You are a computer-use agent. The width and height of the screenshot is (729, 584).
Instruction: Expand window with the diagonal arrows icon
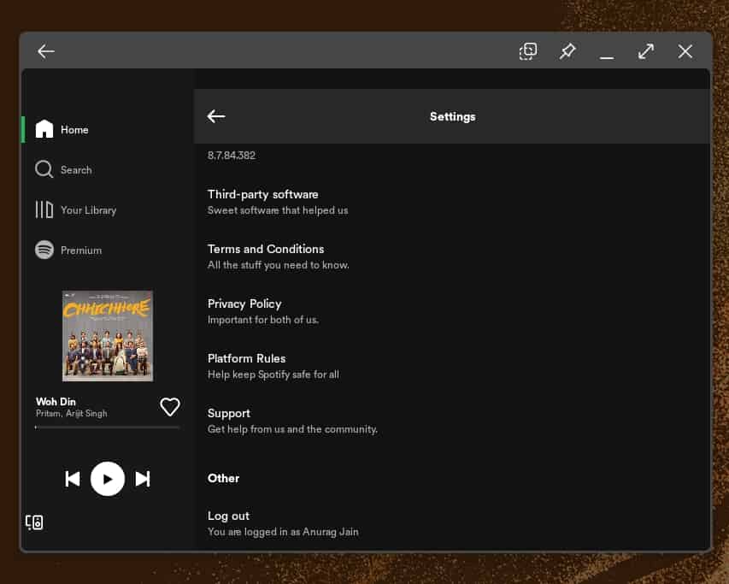coord(646,51)
